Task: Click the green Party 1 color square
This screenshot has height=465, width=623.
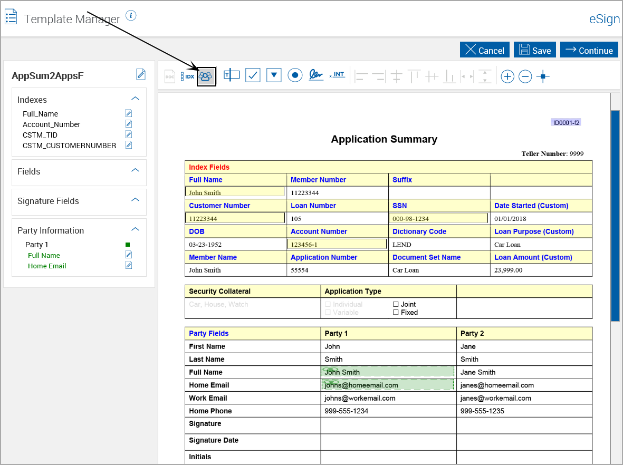Action: click(x=128, y=245)
